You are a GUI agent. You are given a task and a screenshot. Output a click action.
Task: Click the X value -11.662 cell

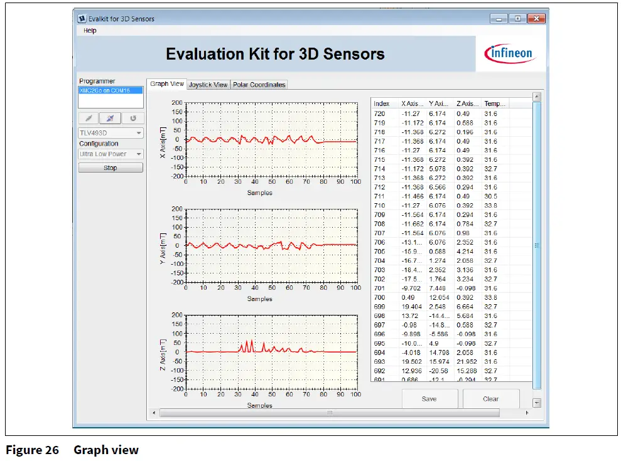413,224
